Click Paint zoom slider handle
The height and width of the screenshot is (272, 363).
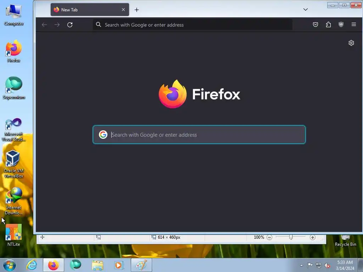[x=291, y=237]
